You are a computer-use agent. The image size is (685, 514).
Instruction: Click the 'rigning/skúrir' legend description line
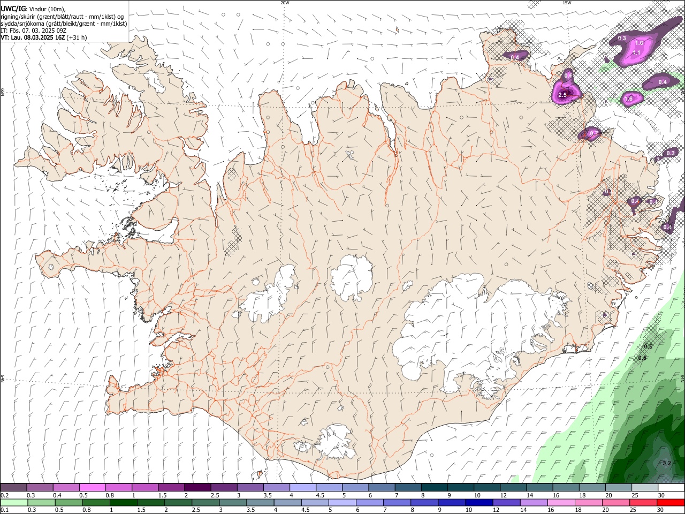(x=62, y=17)
